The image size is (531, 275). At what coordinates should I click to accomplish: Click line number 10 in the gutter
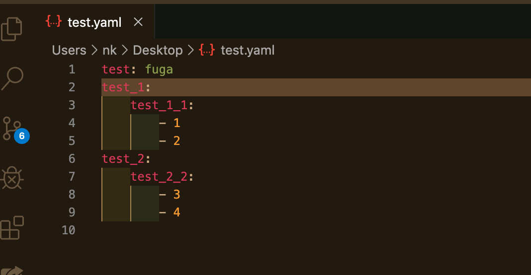pos(69,230)
